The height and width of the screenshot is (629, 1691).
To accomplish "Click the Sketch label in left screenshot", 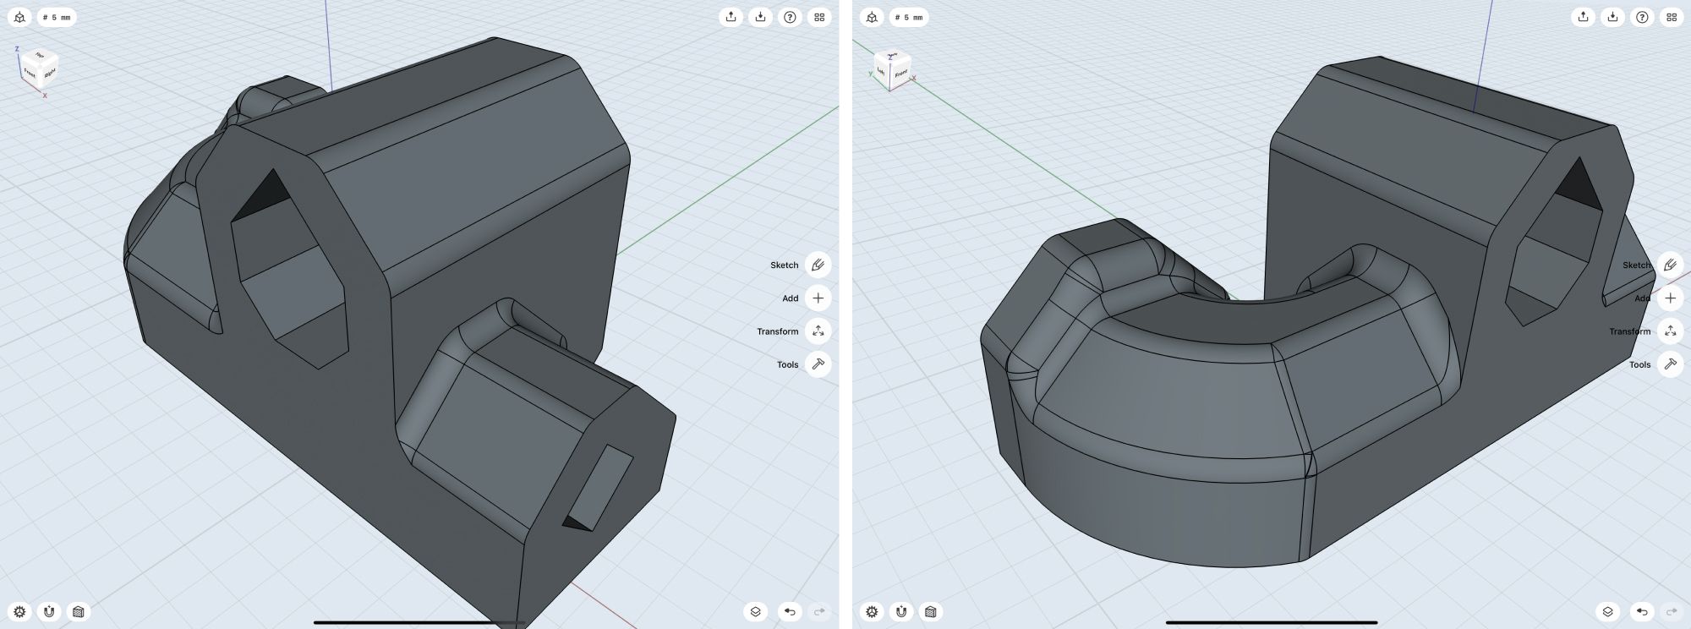I will coord(784,265).
